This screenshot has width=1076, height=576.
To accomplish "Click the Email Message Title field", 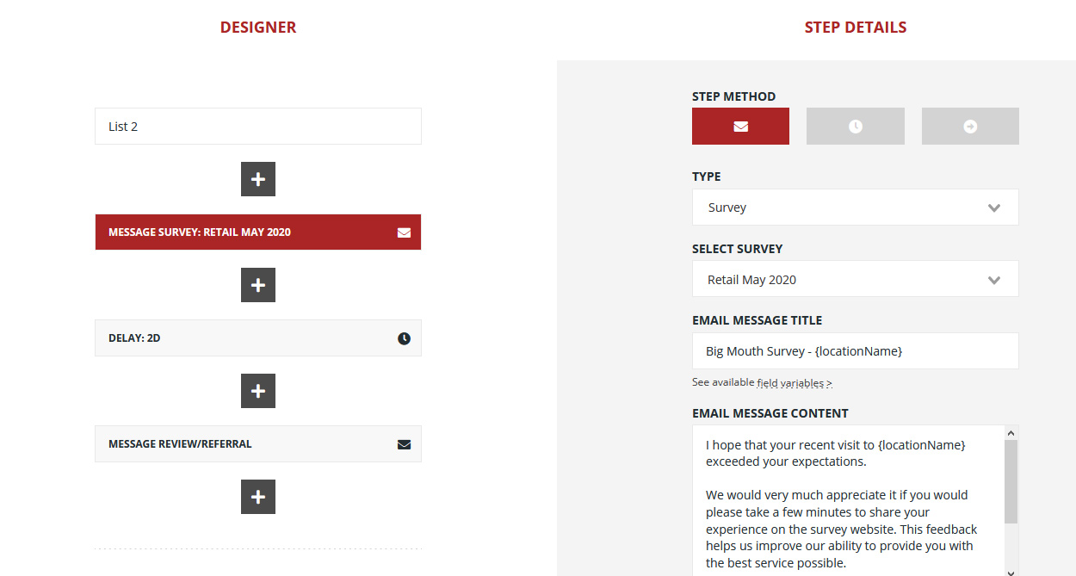I will (855, 351).
